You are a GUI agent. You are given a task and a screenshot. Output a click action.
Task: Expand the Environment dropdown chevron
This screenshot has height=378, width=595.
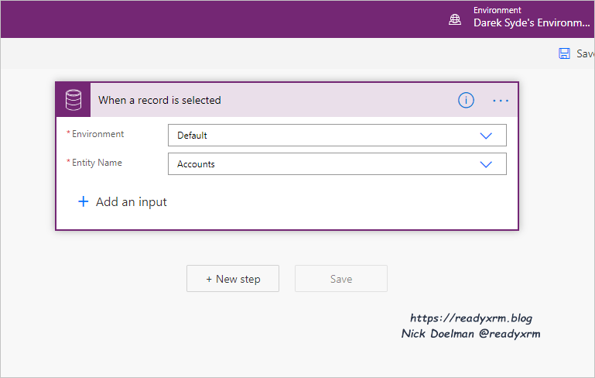tap(486, 136)
